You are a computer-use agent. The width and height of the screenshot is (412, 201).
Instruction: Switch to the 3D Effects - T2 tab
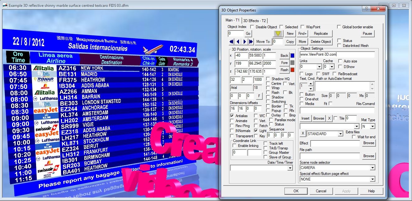pos(255,21)
